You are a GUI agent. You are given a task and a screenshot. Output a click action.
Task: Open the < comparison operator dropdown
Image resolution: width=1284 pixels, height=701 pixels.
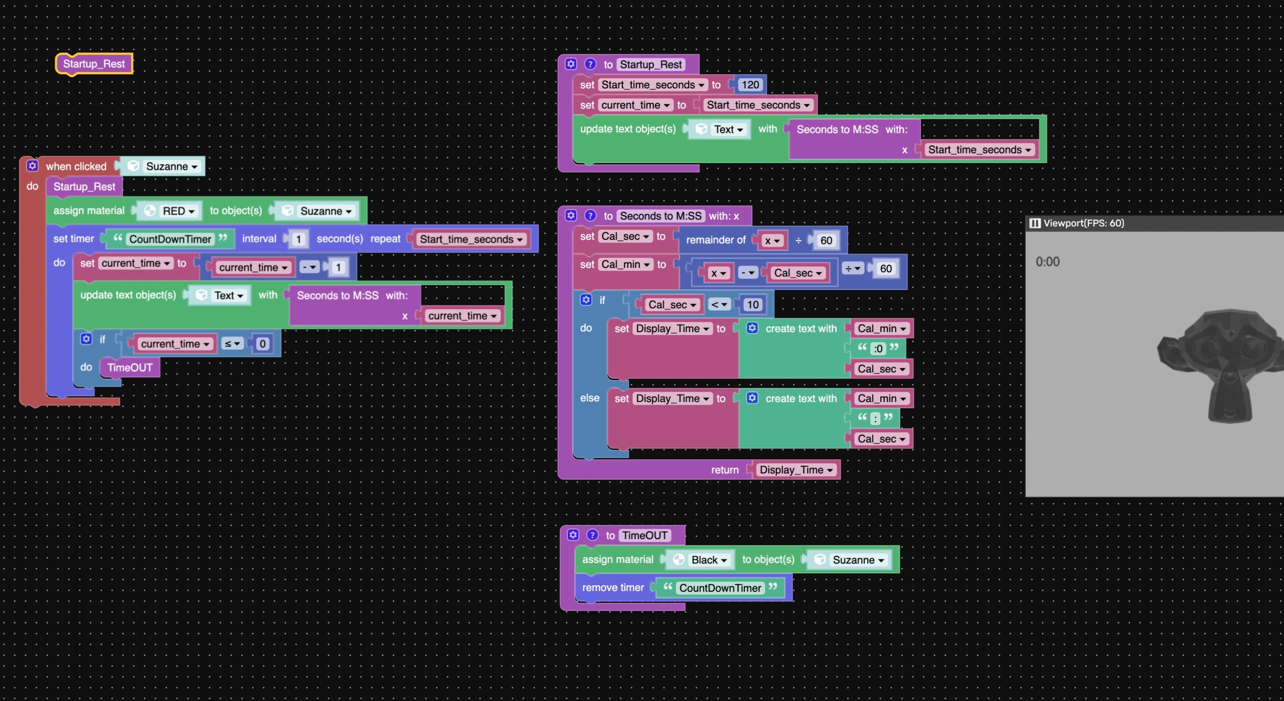click(719, 304)
